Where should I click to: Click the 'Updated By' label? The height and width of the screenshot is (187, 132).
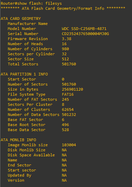pyautogui.click(x=19, y=175)
